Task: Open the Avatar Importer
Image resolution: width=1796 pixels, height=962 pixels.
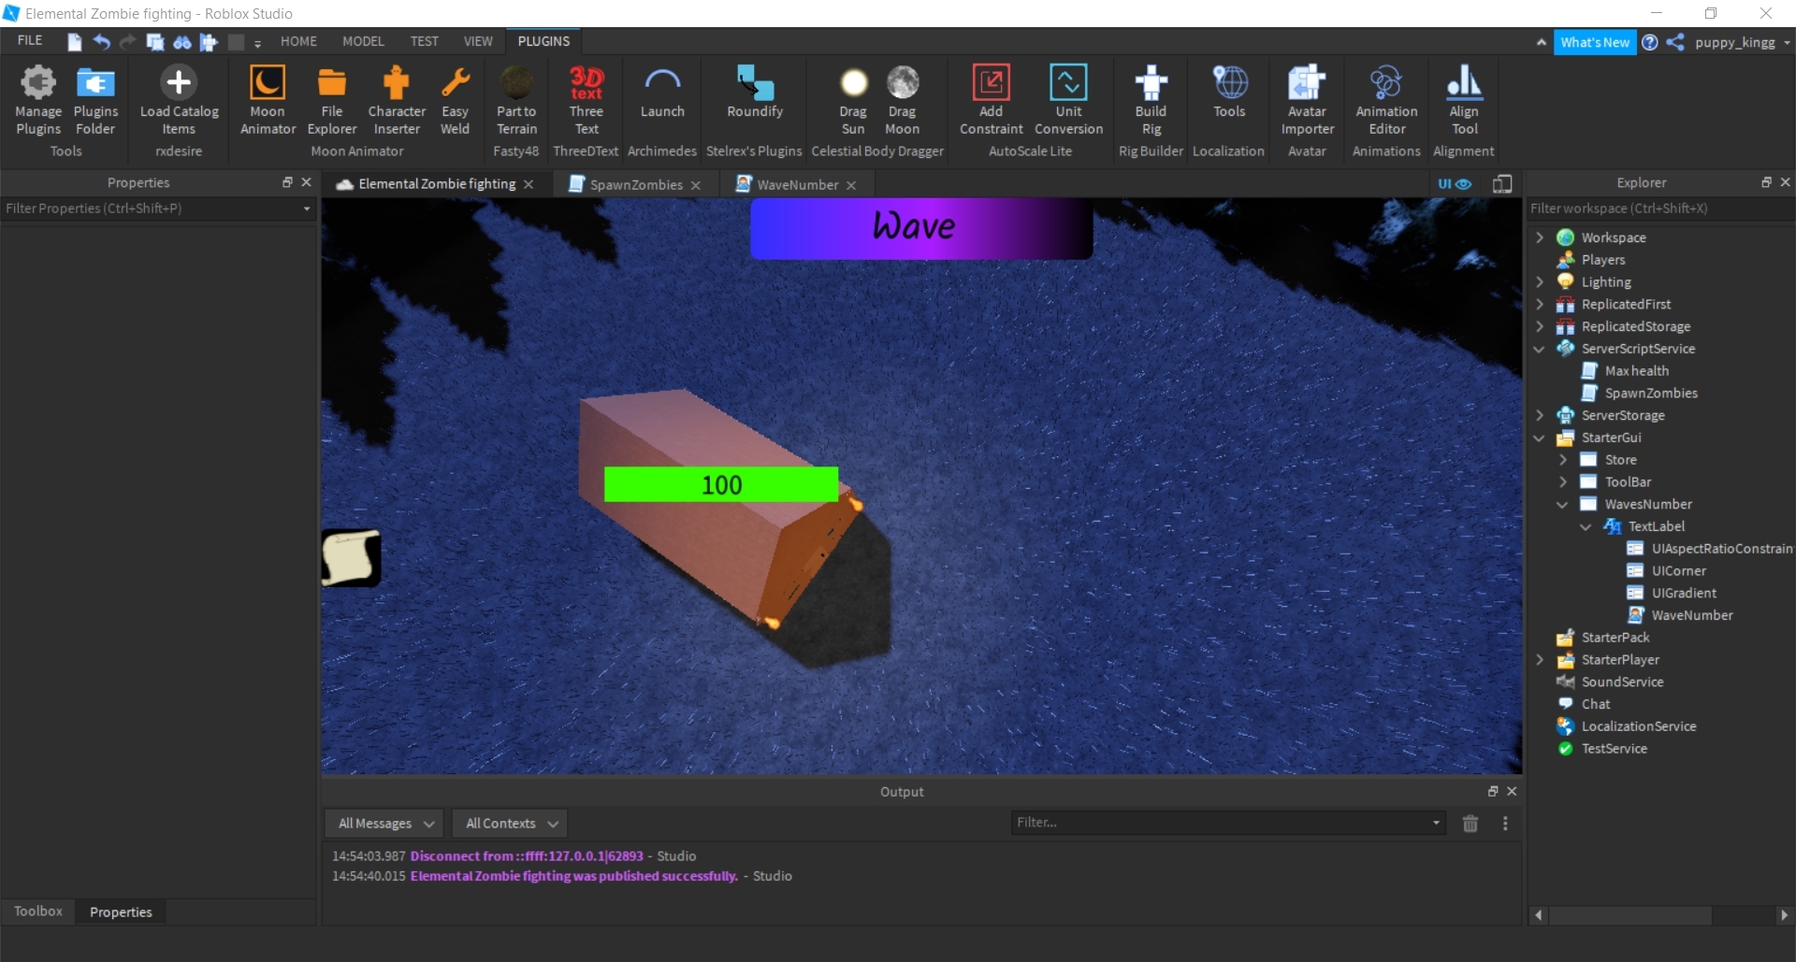Action: pos(1307,100)
